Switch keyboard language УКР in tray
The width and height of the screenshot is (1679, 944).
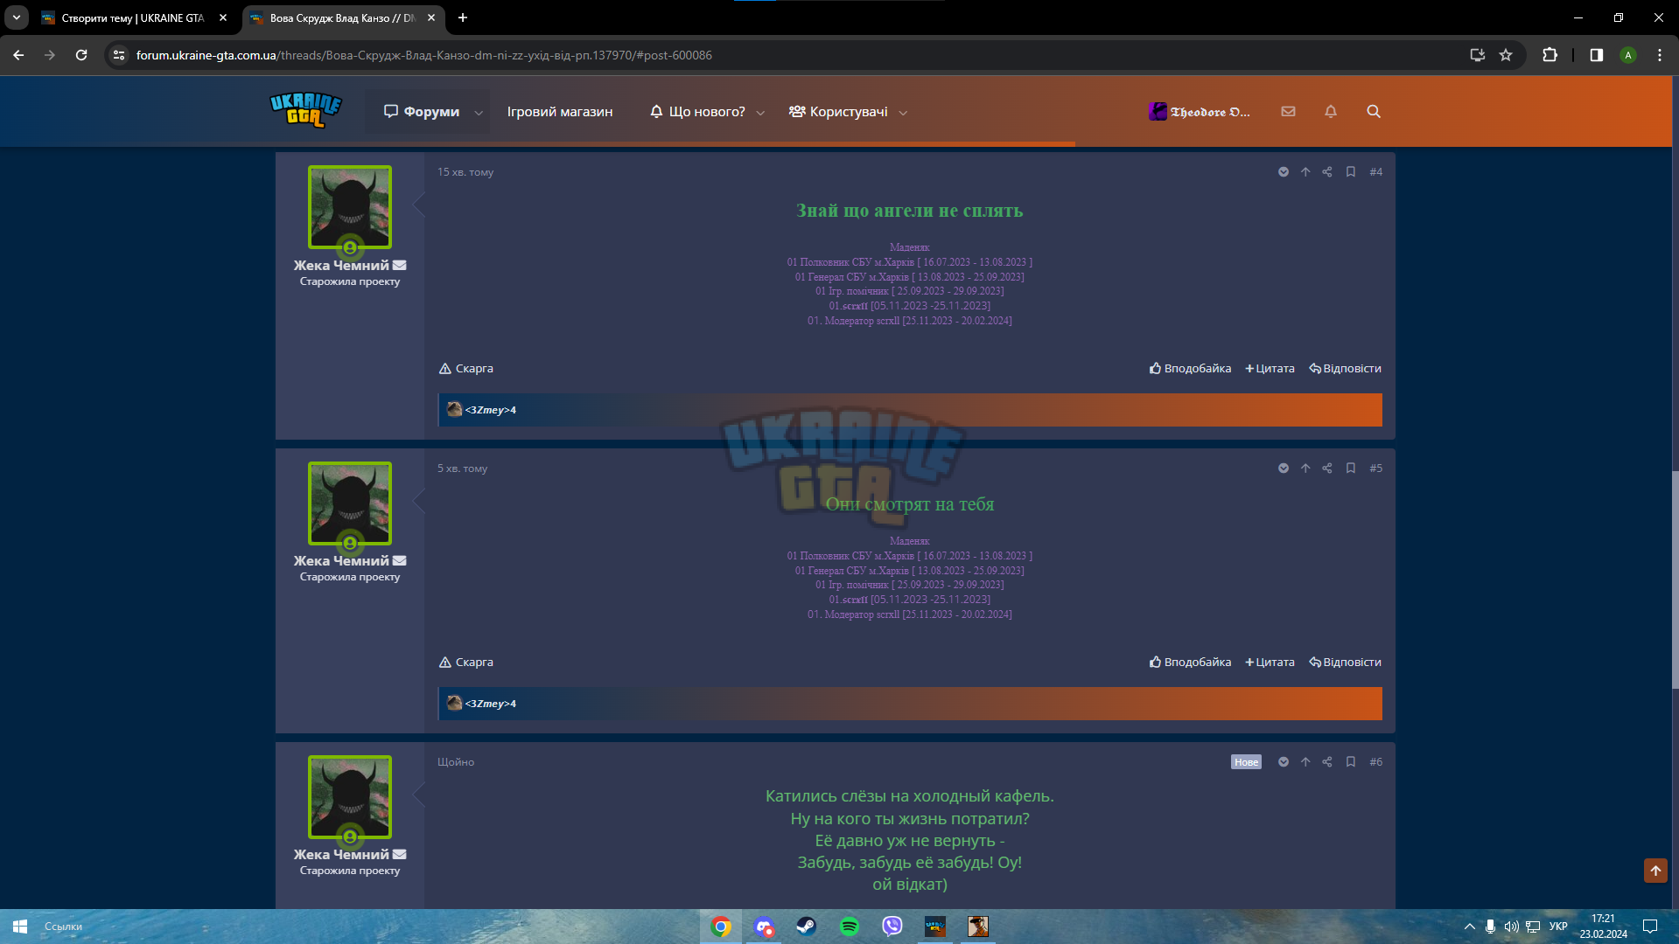pyautogui.click(x=1558, y=927)
